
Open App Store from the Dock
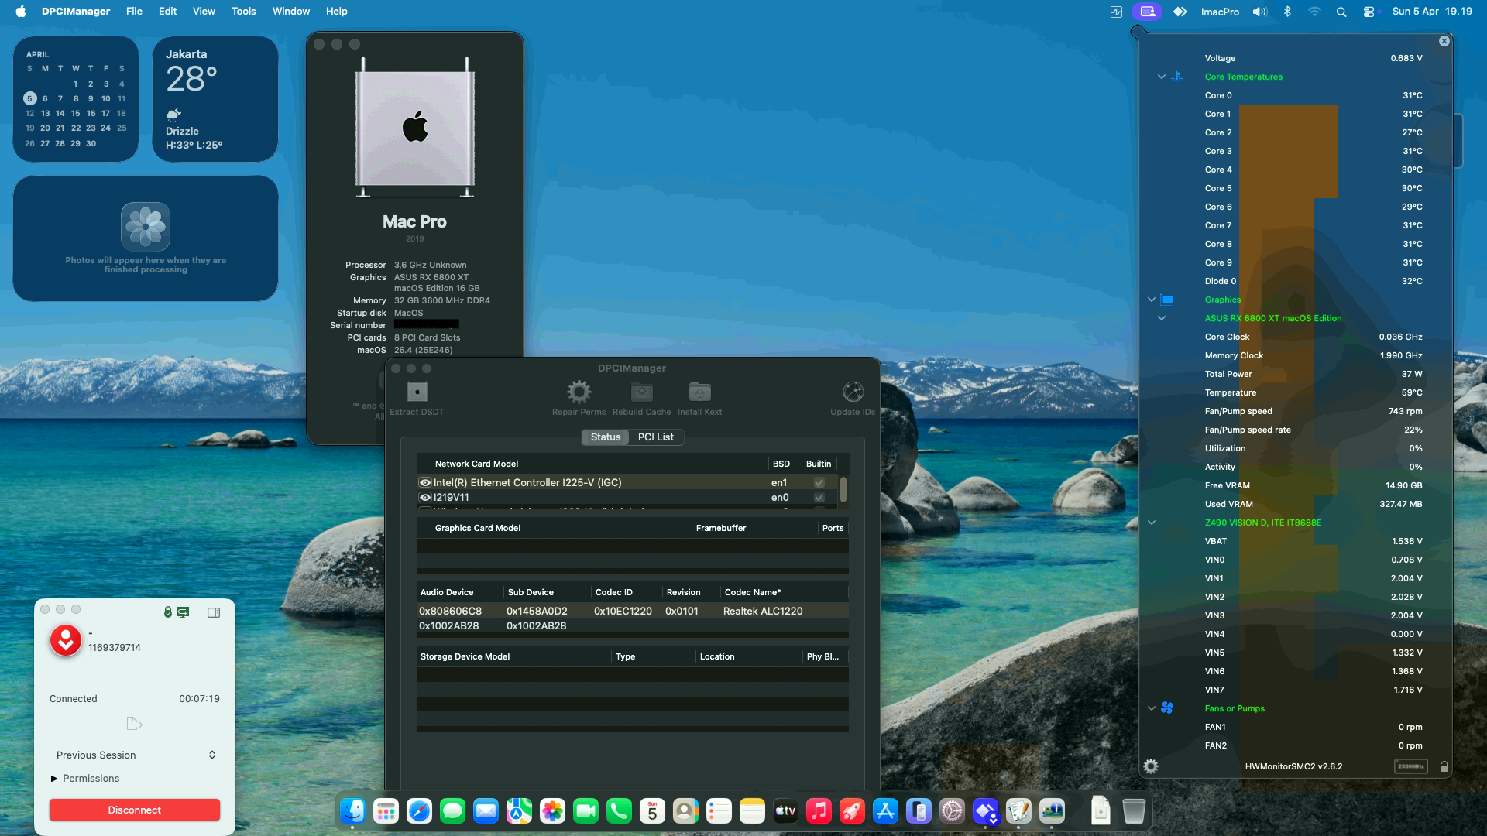pos(885,810)
